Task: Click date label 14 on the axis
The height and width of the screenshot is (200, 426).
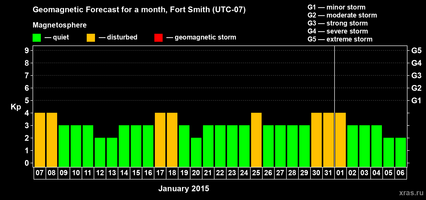Action: pos(124,173)
